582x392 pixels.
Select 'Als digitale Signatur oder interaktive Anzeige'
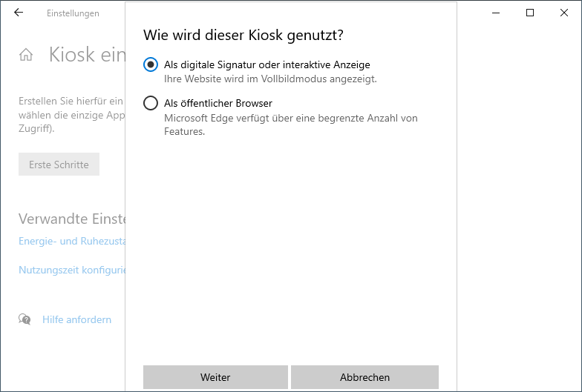[151, 64]
